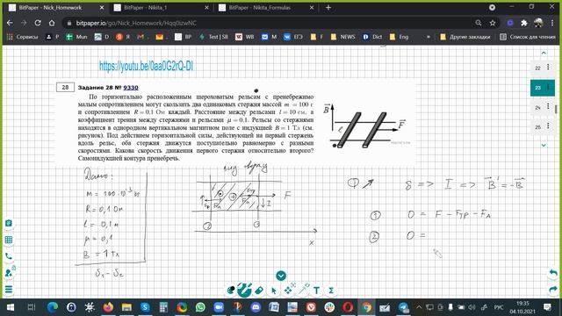Viewport: 562px width, 316px height.
Task: Open the Mun bookmark
Action: pos(76,37)
